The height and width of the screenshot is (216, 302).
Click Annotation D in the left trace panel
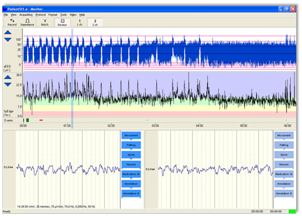131,194
